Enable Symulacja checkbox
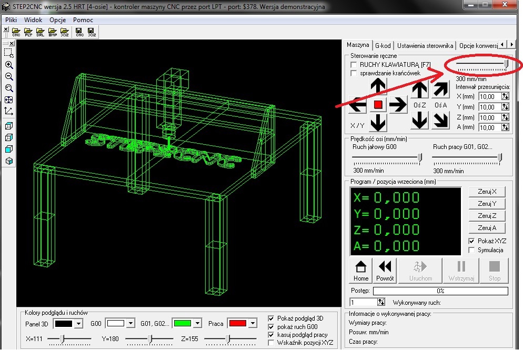Image resolution: width=523 pixels, height=359 pixels. [x=471, y=250]
